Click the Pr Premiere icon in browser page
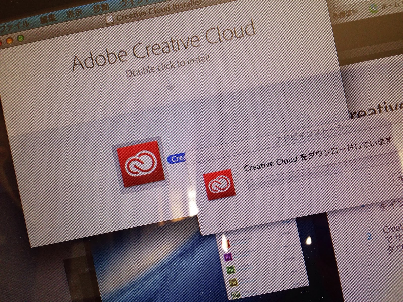 [228, 257]
